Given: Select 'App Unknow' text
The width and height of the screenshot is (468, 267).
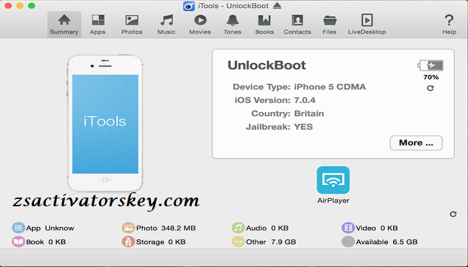Looking at the screenshot, I should pyautogui.click(x=50, y=228).
